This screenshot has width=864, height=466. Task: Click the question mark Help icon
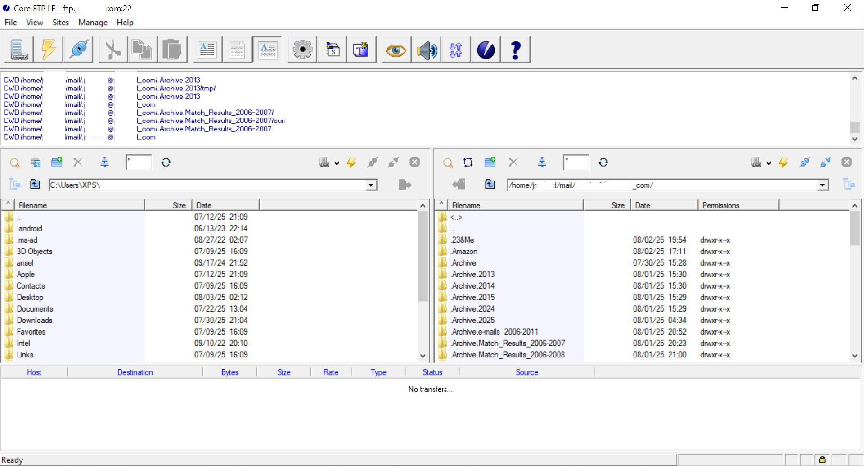coord(515,50)
